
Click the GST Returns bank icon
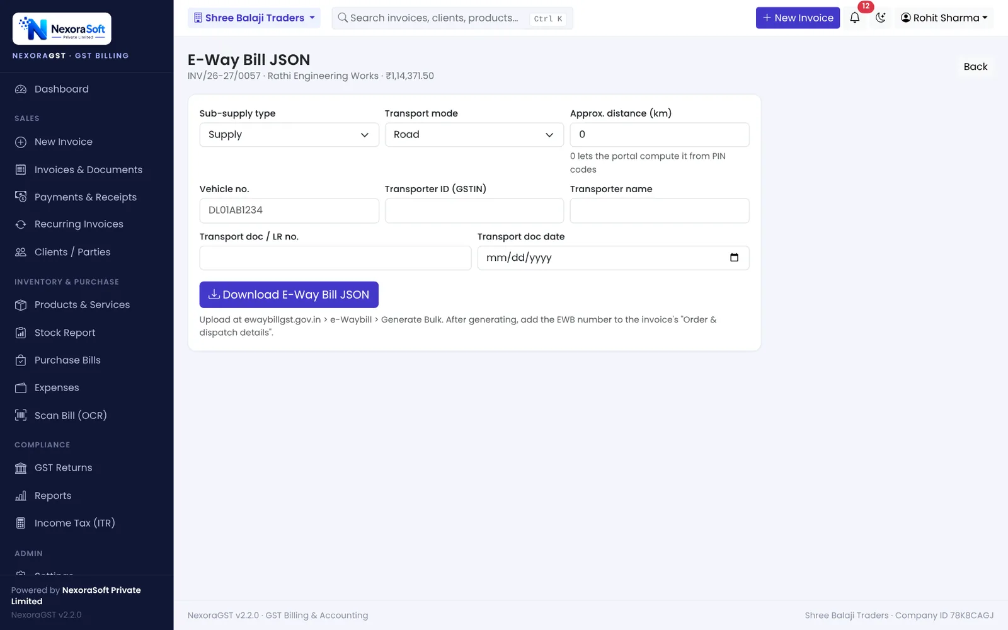pos(21,468)
